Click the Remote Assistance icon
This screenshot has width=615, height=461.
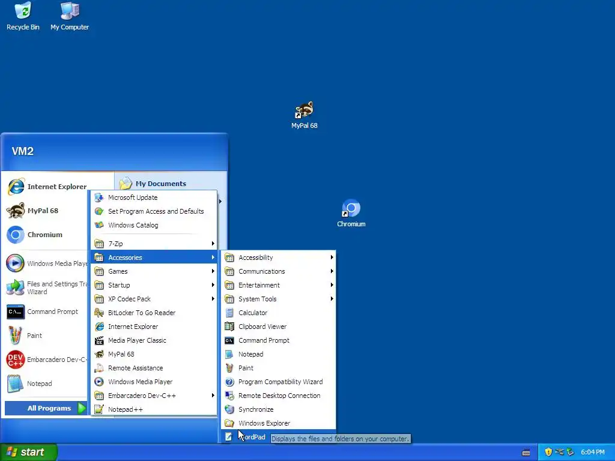[99, 368]
